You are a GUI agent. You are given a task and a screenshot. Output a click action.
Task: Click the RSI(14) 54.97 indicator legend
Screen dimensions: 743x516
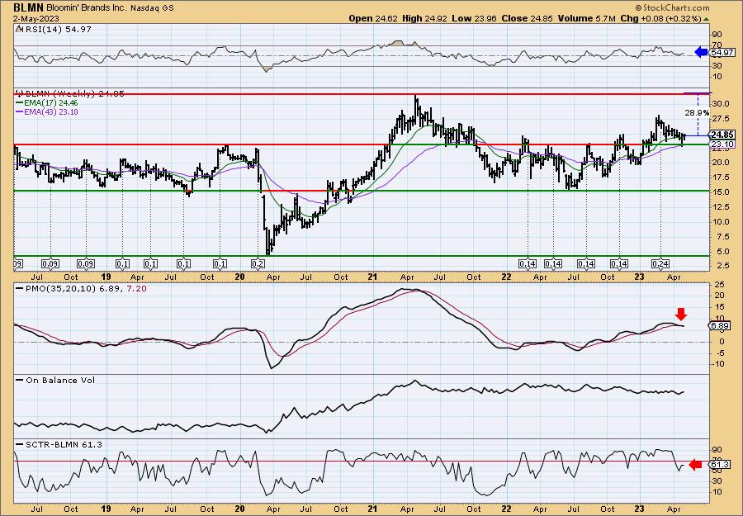point(57,29)
